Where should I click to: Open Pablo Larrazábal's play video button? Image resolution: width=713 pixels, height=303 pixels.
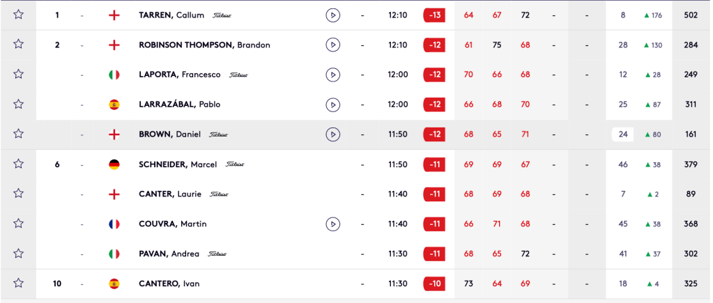(x=332, y=104)
